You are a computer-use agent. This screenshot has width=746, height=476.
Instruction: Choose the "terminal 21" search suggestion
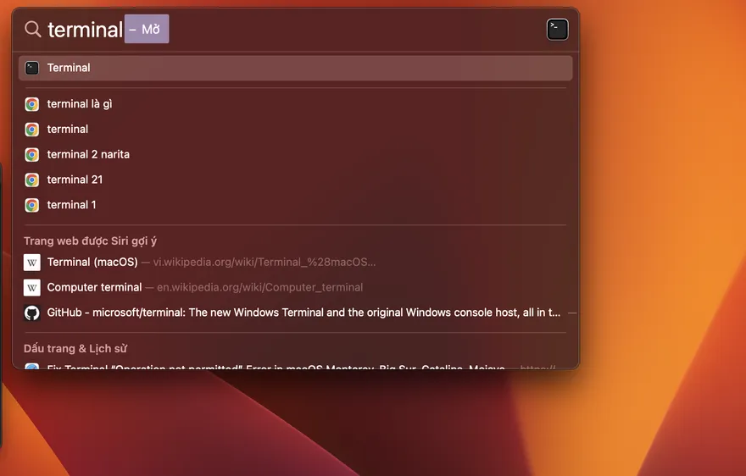75,180
